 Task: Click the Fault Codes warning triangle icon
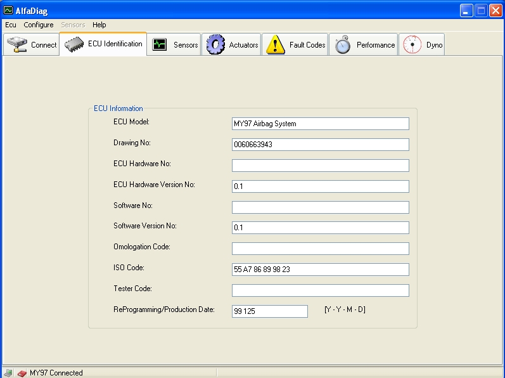coord(276,45)
